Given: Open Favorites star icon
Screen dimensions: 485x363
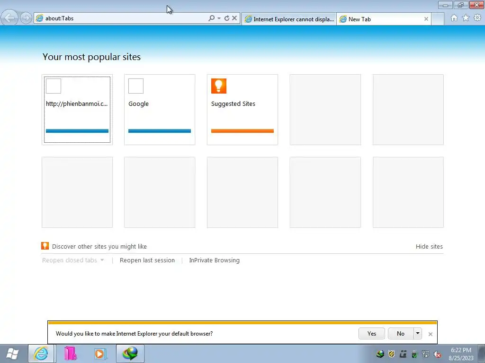Looking at the screenshot, I should [x=466, y=18].
